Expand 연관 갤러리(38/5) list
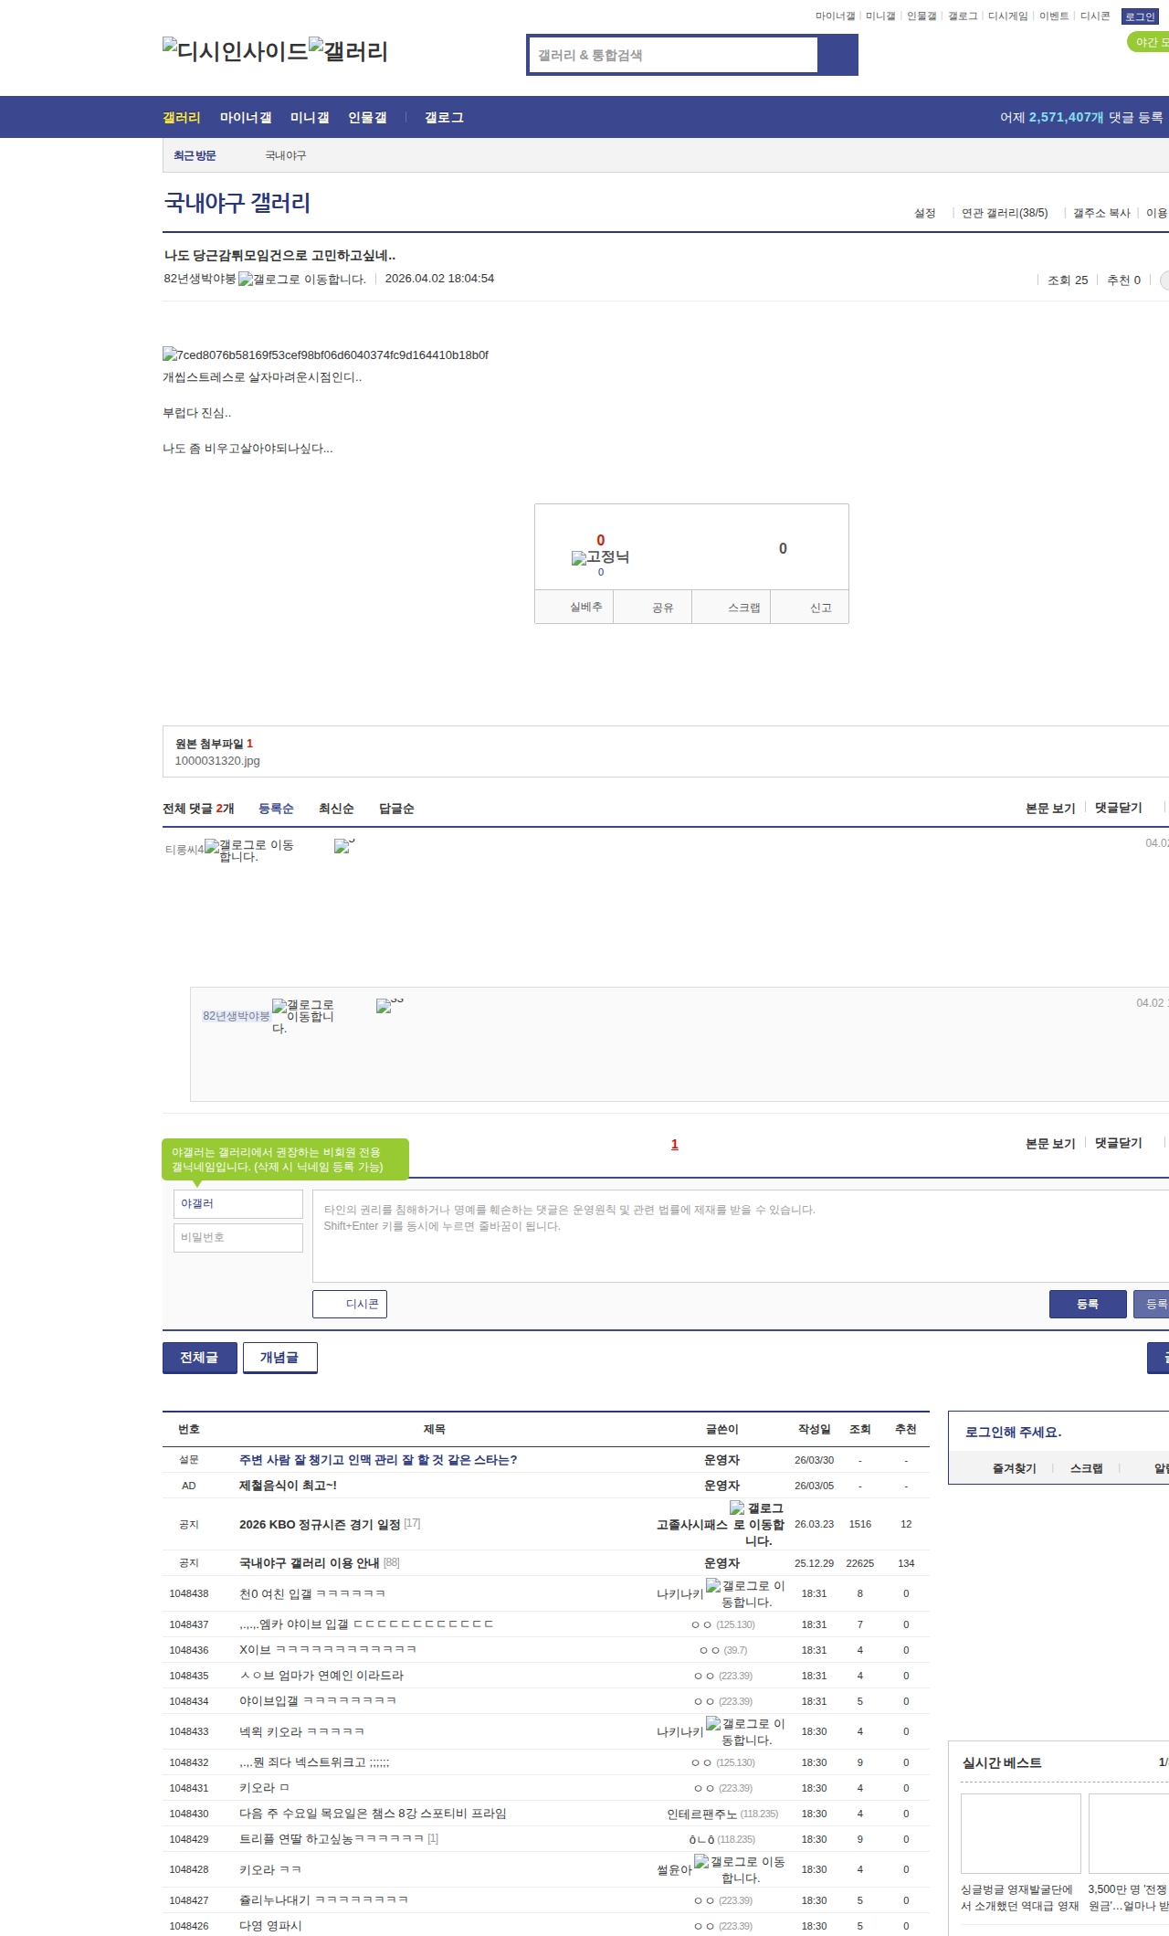Viewport: 1169px width, 1936px height. [1004, 213]
